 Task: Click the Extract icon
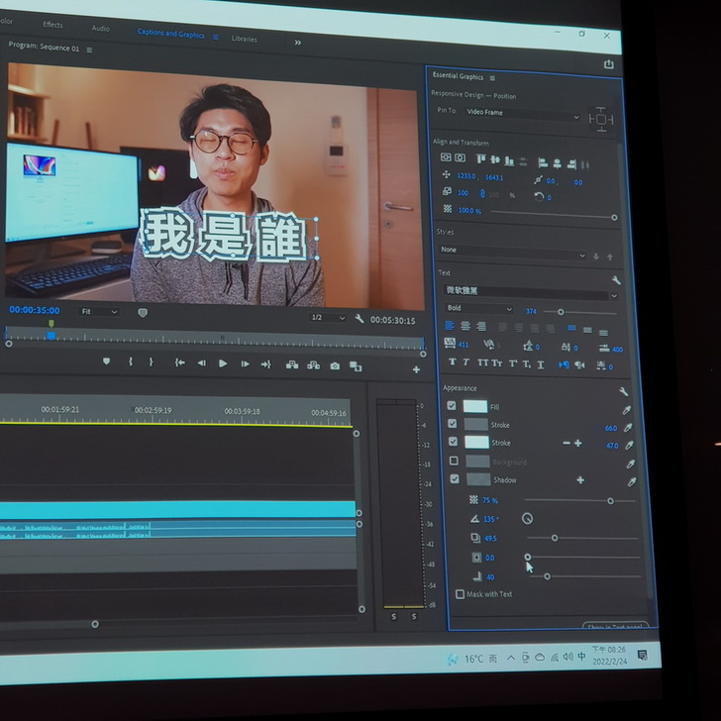tap(314, 365)
